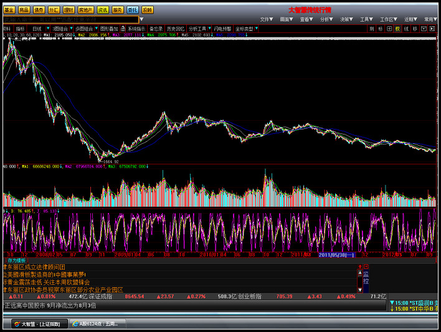Open the 查看 (View) menu
Viewport: 441px width, 332px height.
tap(306, 19)
